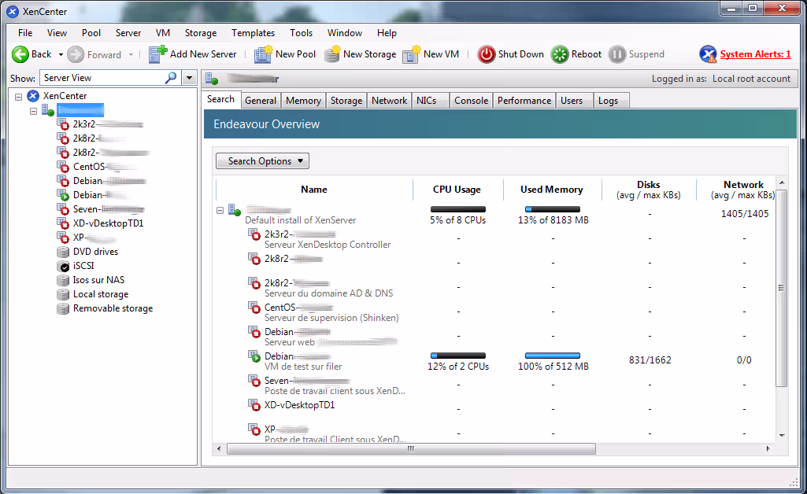Viewport: 807px width, 494px height.
Task: Open the Server View dropdown arrow
Action: pyautogui.click(x=189, y=78)
